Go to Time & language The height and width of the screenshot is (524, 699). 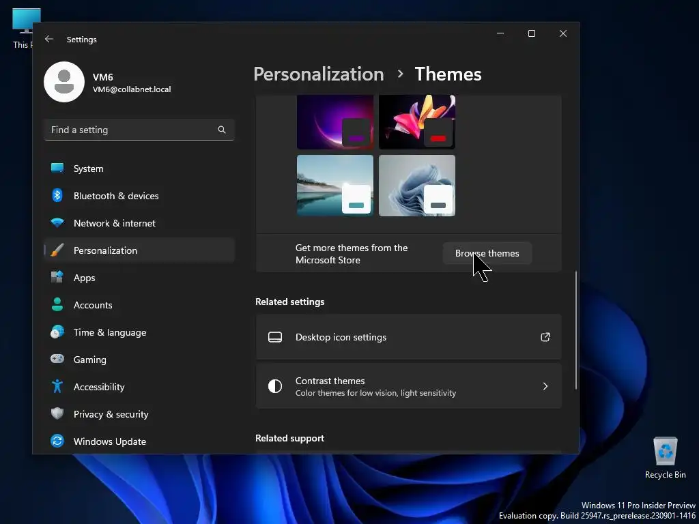[x=139, y=332]
